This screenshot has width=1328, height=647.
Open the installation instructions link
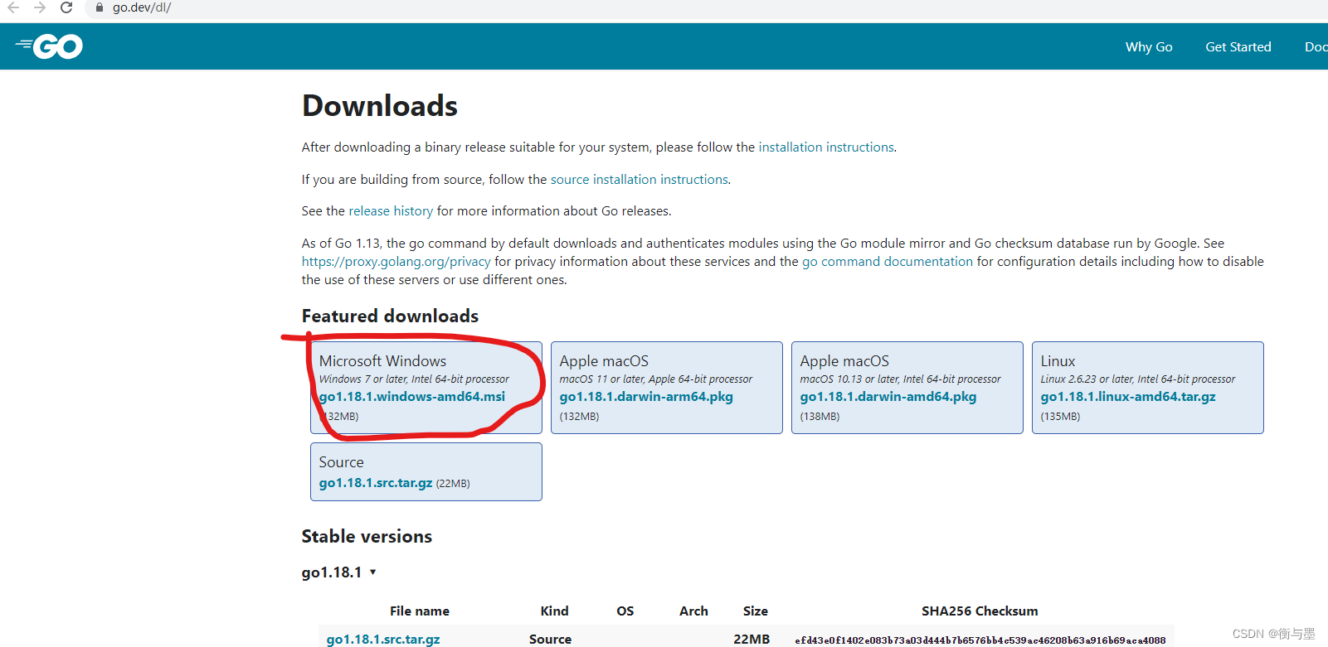click(x=826, y=147)
